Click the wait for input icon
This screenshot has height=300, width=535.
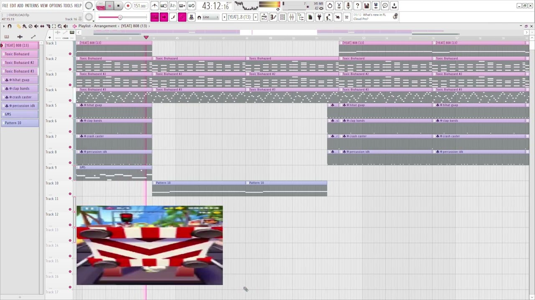click(x=164, y=6)
